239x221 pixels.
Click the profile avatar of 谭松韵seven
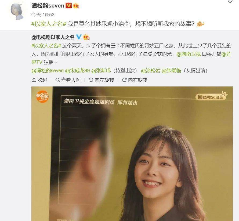(x=17, y=12)
